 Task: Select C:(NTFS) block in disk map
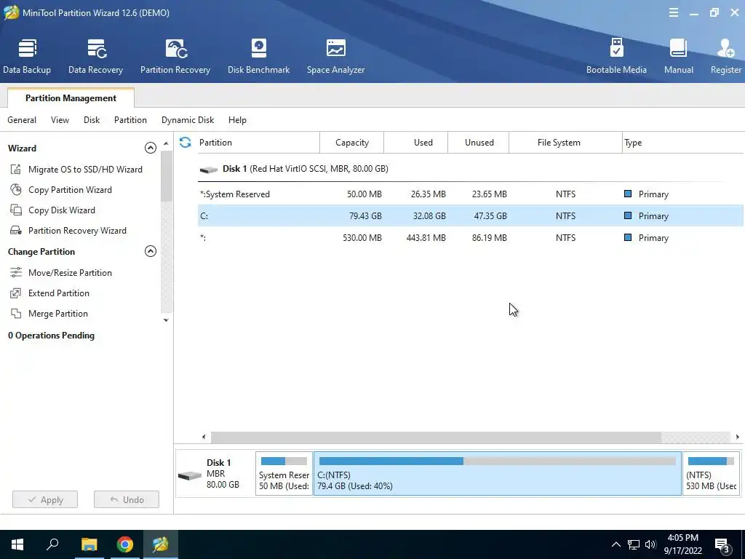coord(498,473)
